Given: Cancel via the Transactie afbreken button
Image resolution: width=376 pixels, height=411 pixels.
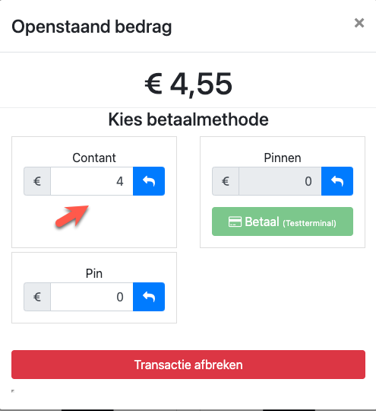Looking at the screenshot, I should (x=188, y=365).
